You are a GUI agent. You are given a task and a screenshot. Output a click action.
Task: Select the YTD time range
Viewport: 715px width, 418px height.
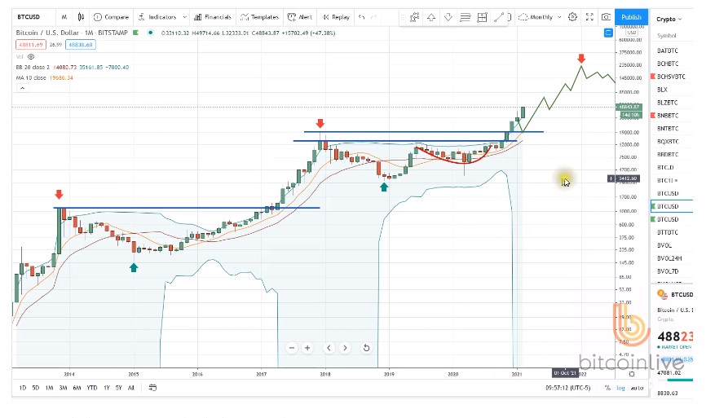(x=92, y=388)
